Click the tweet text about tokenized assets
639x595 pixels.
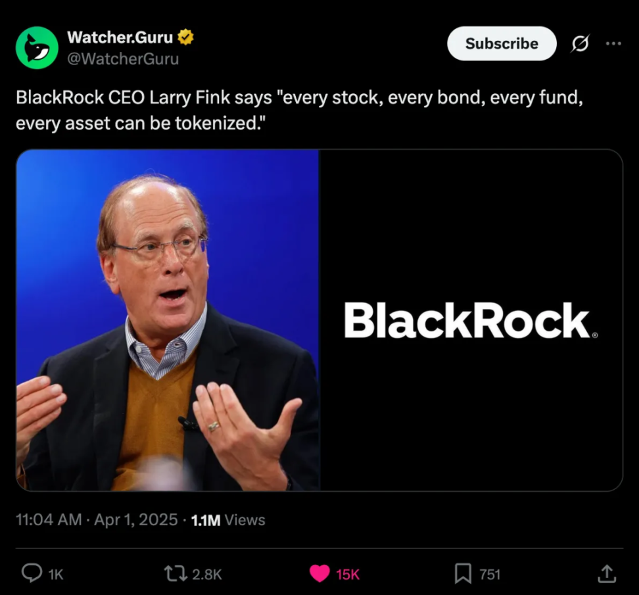tap(300, 110)
